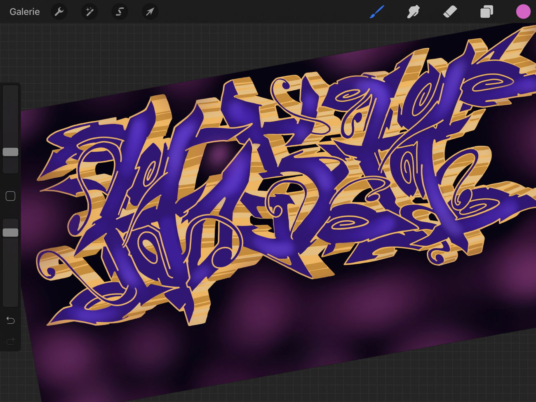
Task: Select the Transform arrow tool
Action: (x=150, y=12)
